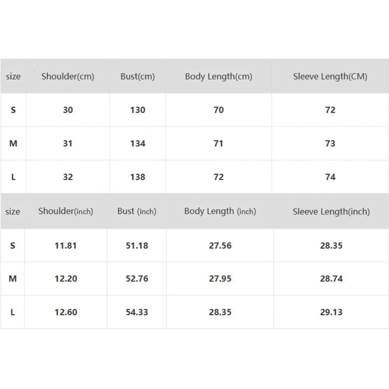Click the Shoulder(inch) column header
Screen dimensions: 389x389
(x=65, y=211)
